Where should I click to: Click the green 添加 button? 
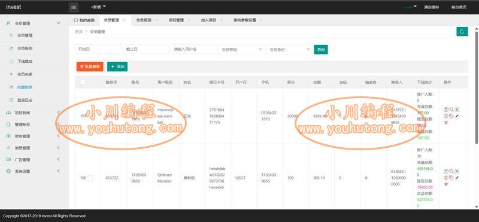pyautogui.click(x=117, y=66)
